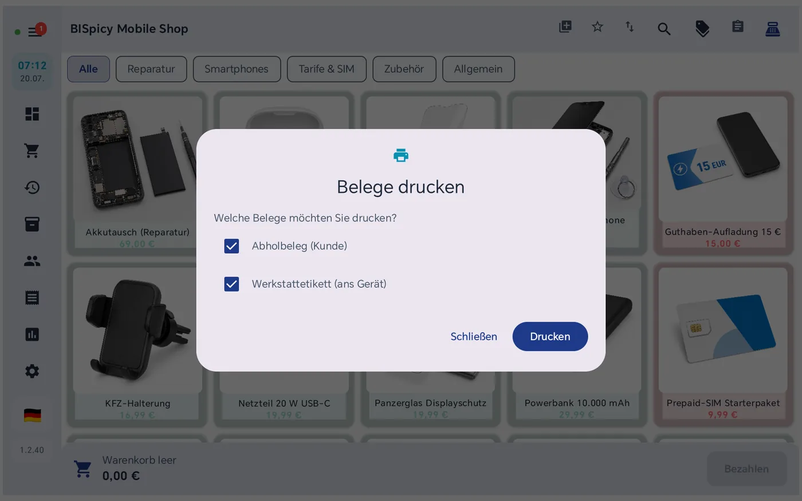Open the clipboard orders icon
The height and width of the screenshot is (501, 802).
[x=738, y=27]
